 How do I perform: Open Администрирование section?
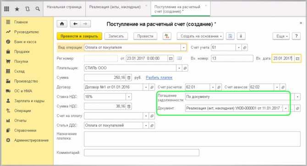pyautogui.click(x=31, y=140)
